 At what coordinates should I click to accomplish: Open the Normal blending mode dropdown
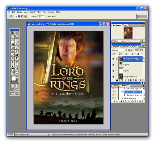(x=119, y=50)
